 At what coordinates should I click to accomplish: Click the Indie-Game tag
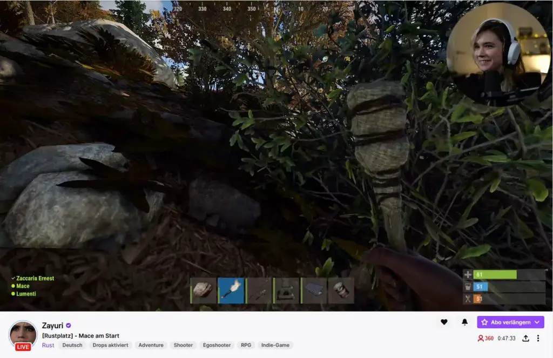[275, 345]
